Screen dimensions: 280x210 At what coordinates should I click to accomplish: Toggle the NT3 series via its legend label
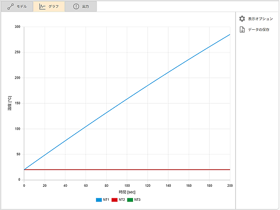137,200
